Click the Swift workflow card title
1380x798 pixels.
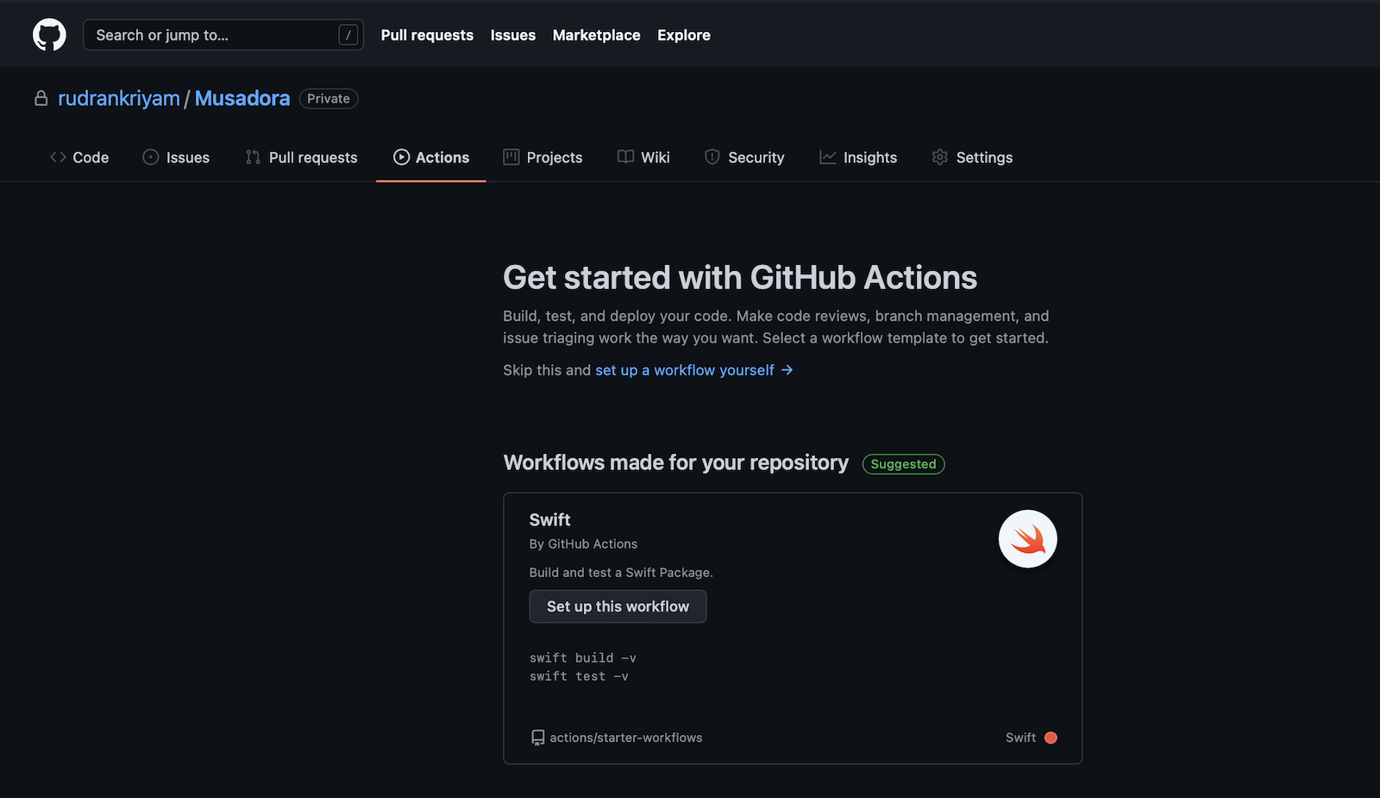549,520
